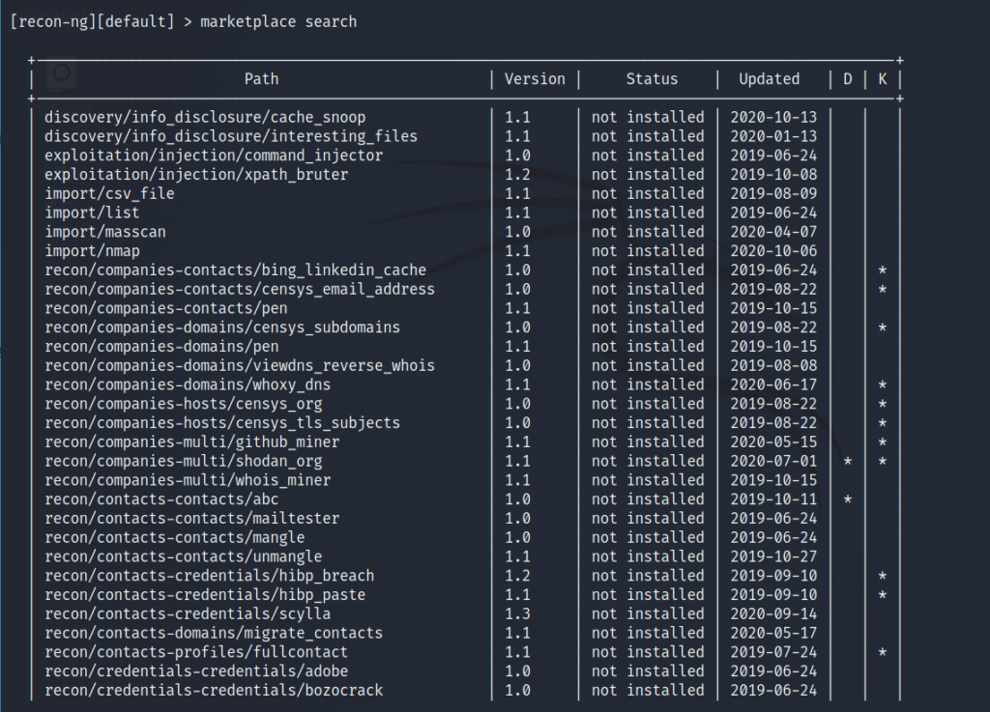Click 'not installed' status of import/nmap
The image size is (990, 712).
coord(648,251)
